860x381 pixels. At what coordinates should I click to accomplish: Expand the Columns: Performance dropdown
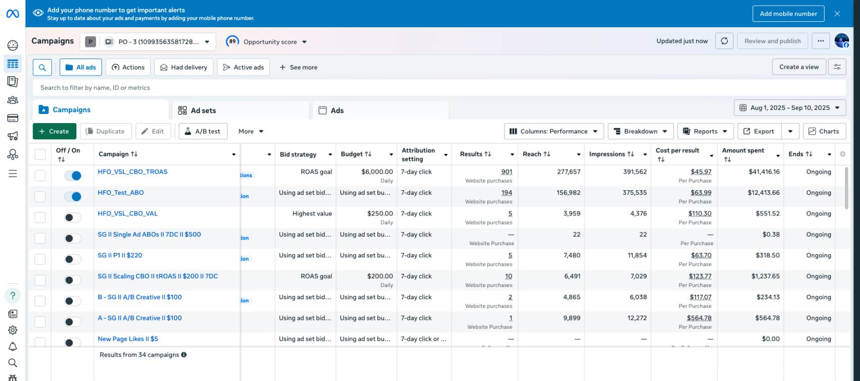[554, 131]
